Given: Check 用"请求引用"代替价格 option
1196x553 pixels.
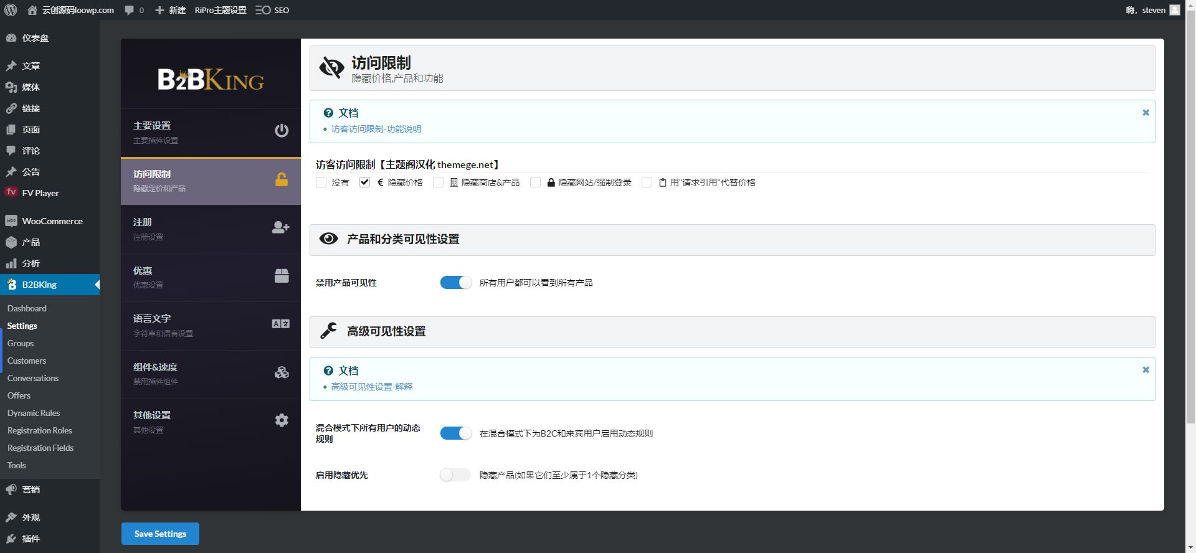Looking at the screenshot, I should point(647,182).
